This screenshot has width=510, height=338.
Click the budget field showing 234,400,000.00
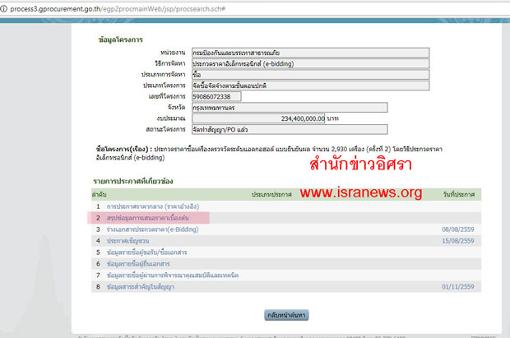click(257, 118)
